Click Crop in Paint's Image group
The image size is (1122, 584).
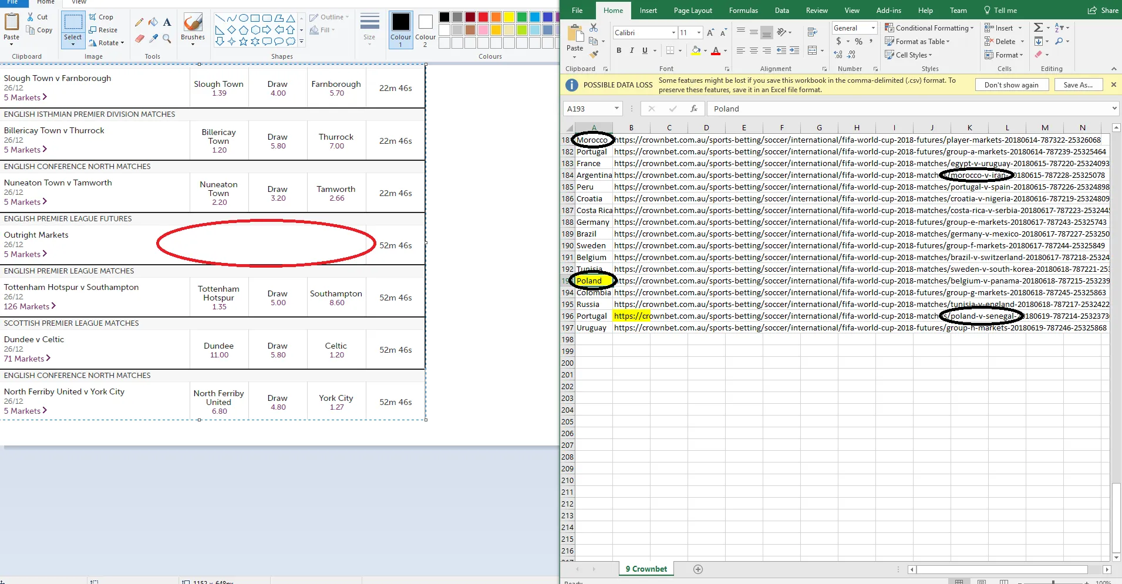tap(101, 17)
